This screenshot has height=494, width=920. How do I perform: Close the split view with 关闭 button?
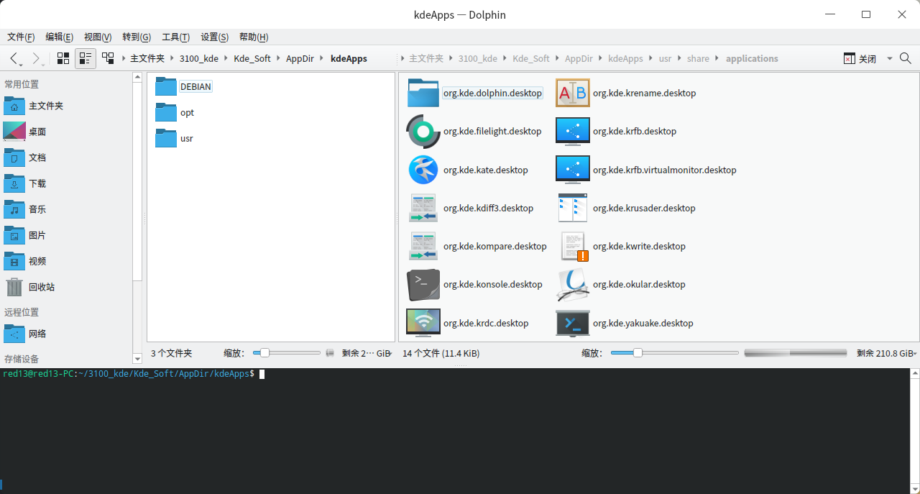tap(860, 59)
